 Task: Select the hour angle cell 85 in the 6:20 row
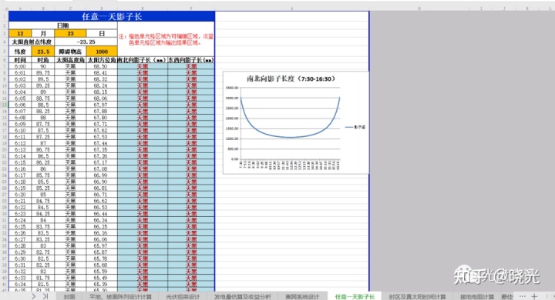[43, 195]
